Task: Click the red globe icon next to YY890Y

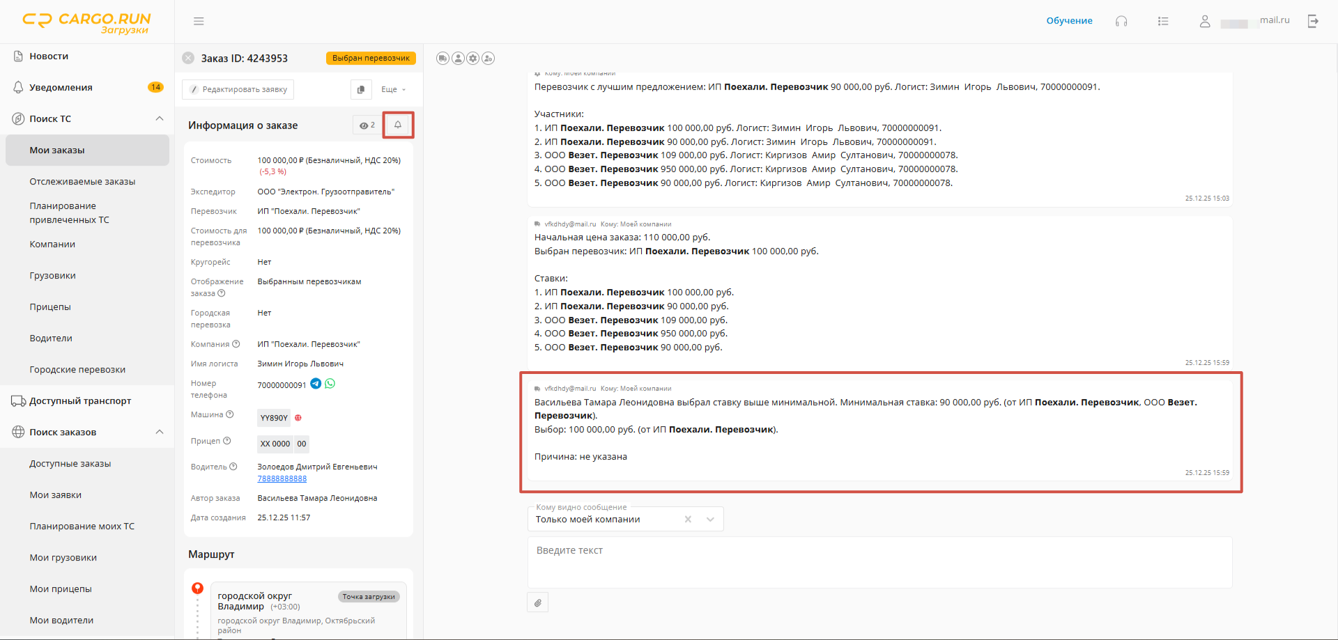Action: pos(298,418)
